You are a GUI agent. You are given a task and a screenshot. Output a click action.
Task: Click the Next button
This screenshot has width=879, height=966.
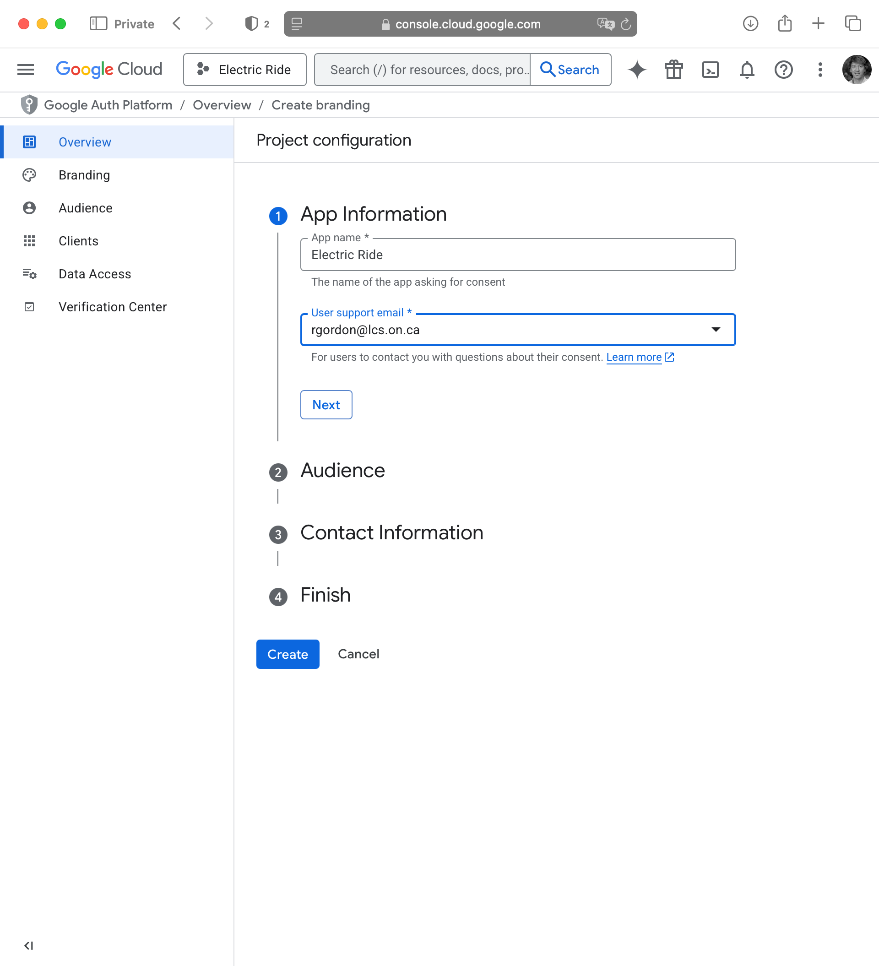[326, 405]
